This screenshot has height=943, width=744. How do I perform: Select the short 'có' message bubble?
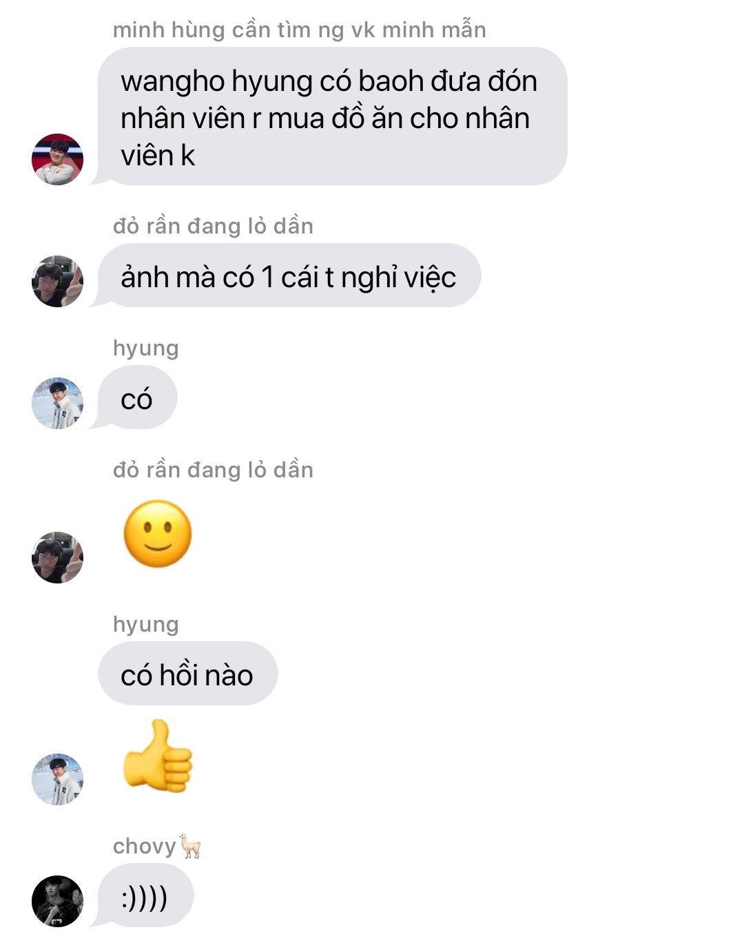coord(137,397)
